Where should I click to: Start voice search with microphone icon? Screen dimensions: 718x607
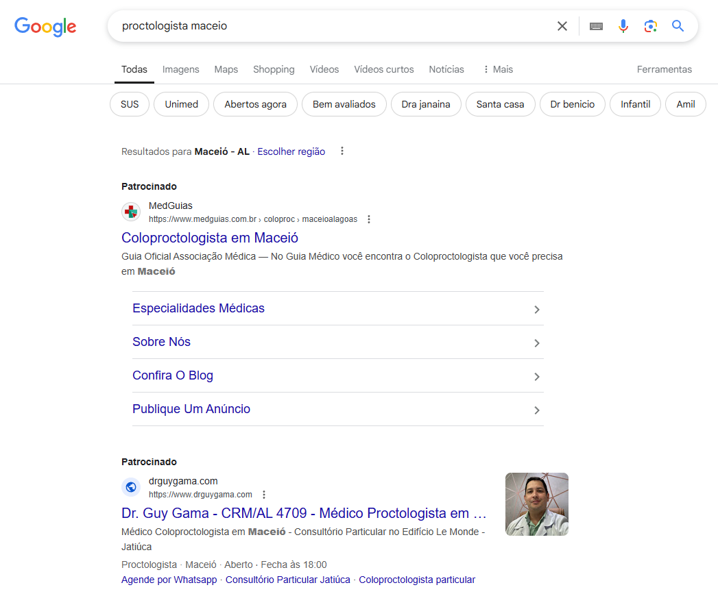623,26
